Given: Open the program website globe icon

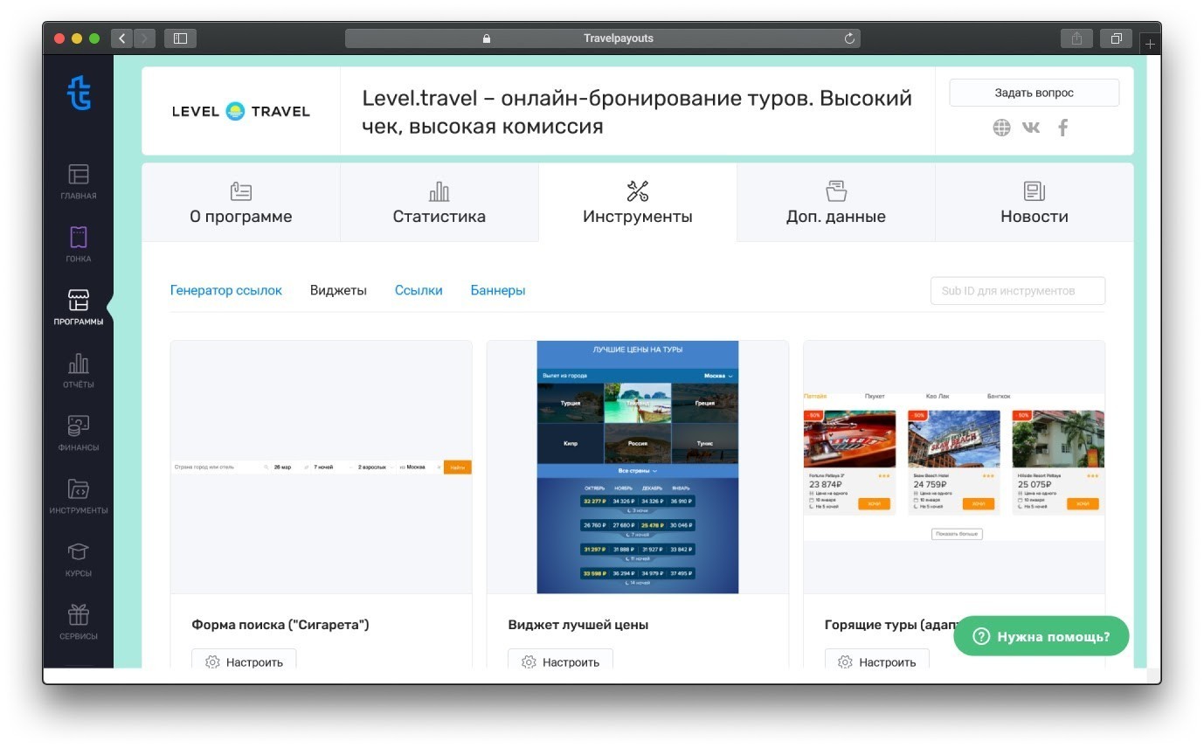Looking at the screenshot, I should 1001,128.
